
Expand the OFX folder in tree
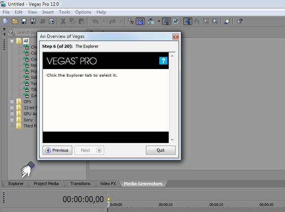[12, 102]
